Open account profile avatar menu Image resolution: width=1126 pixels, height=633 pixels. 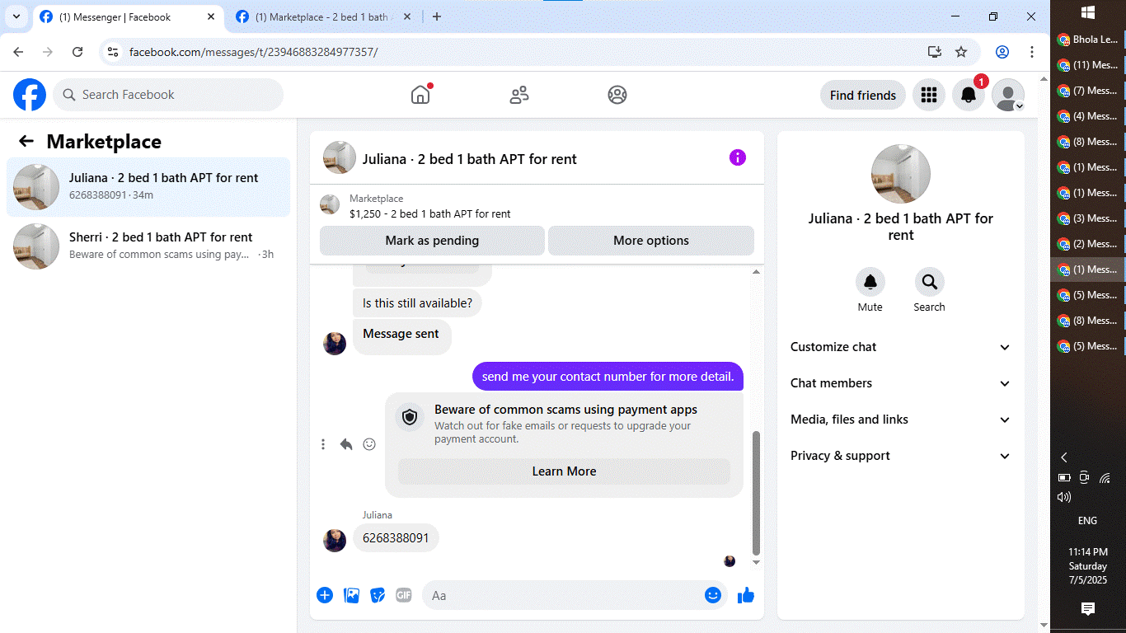coord(1008,95)
